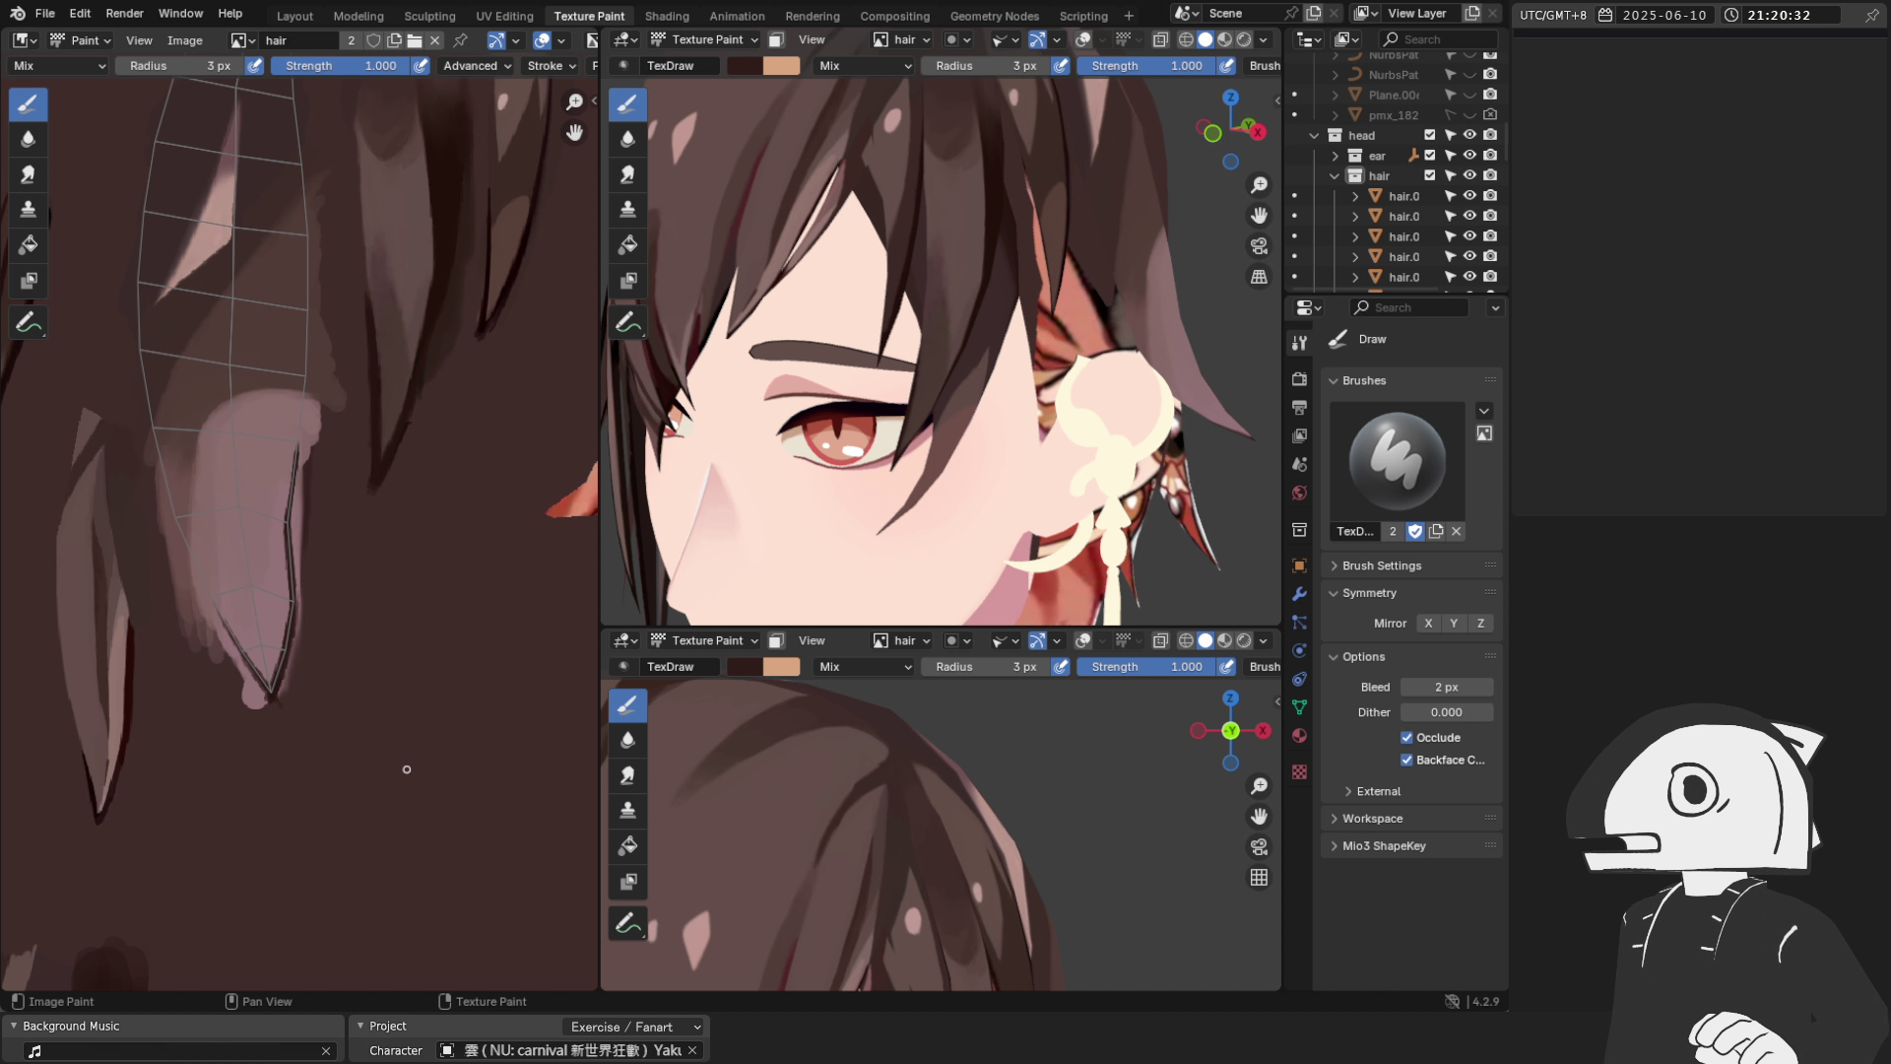Open File menu
The height and width of the screenshot is (1064, 1891).
45,14
